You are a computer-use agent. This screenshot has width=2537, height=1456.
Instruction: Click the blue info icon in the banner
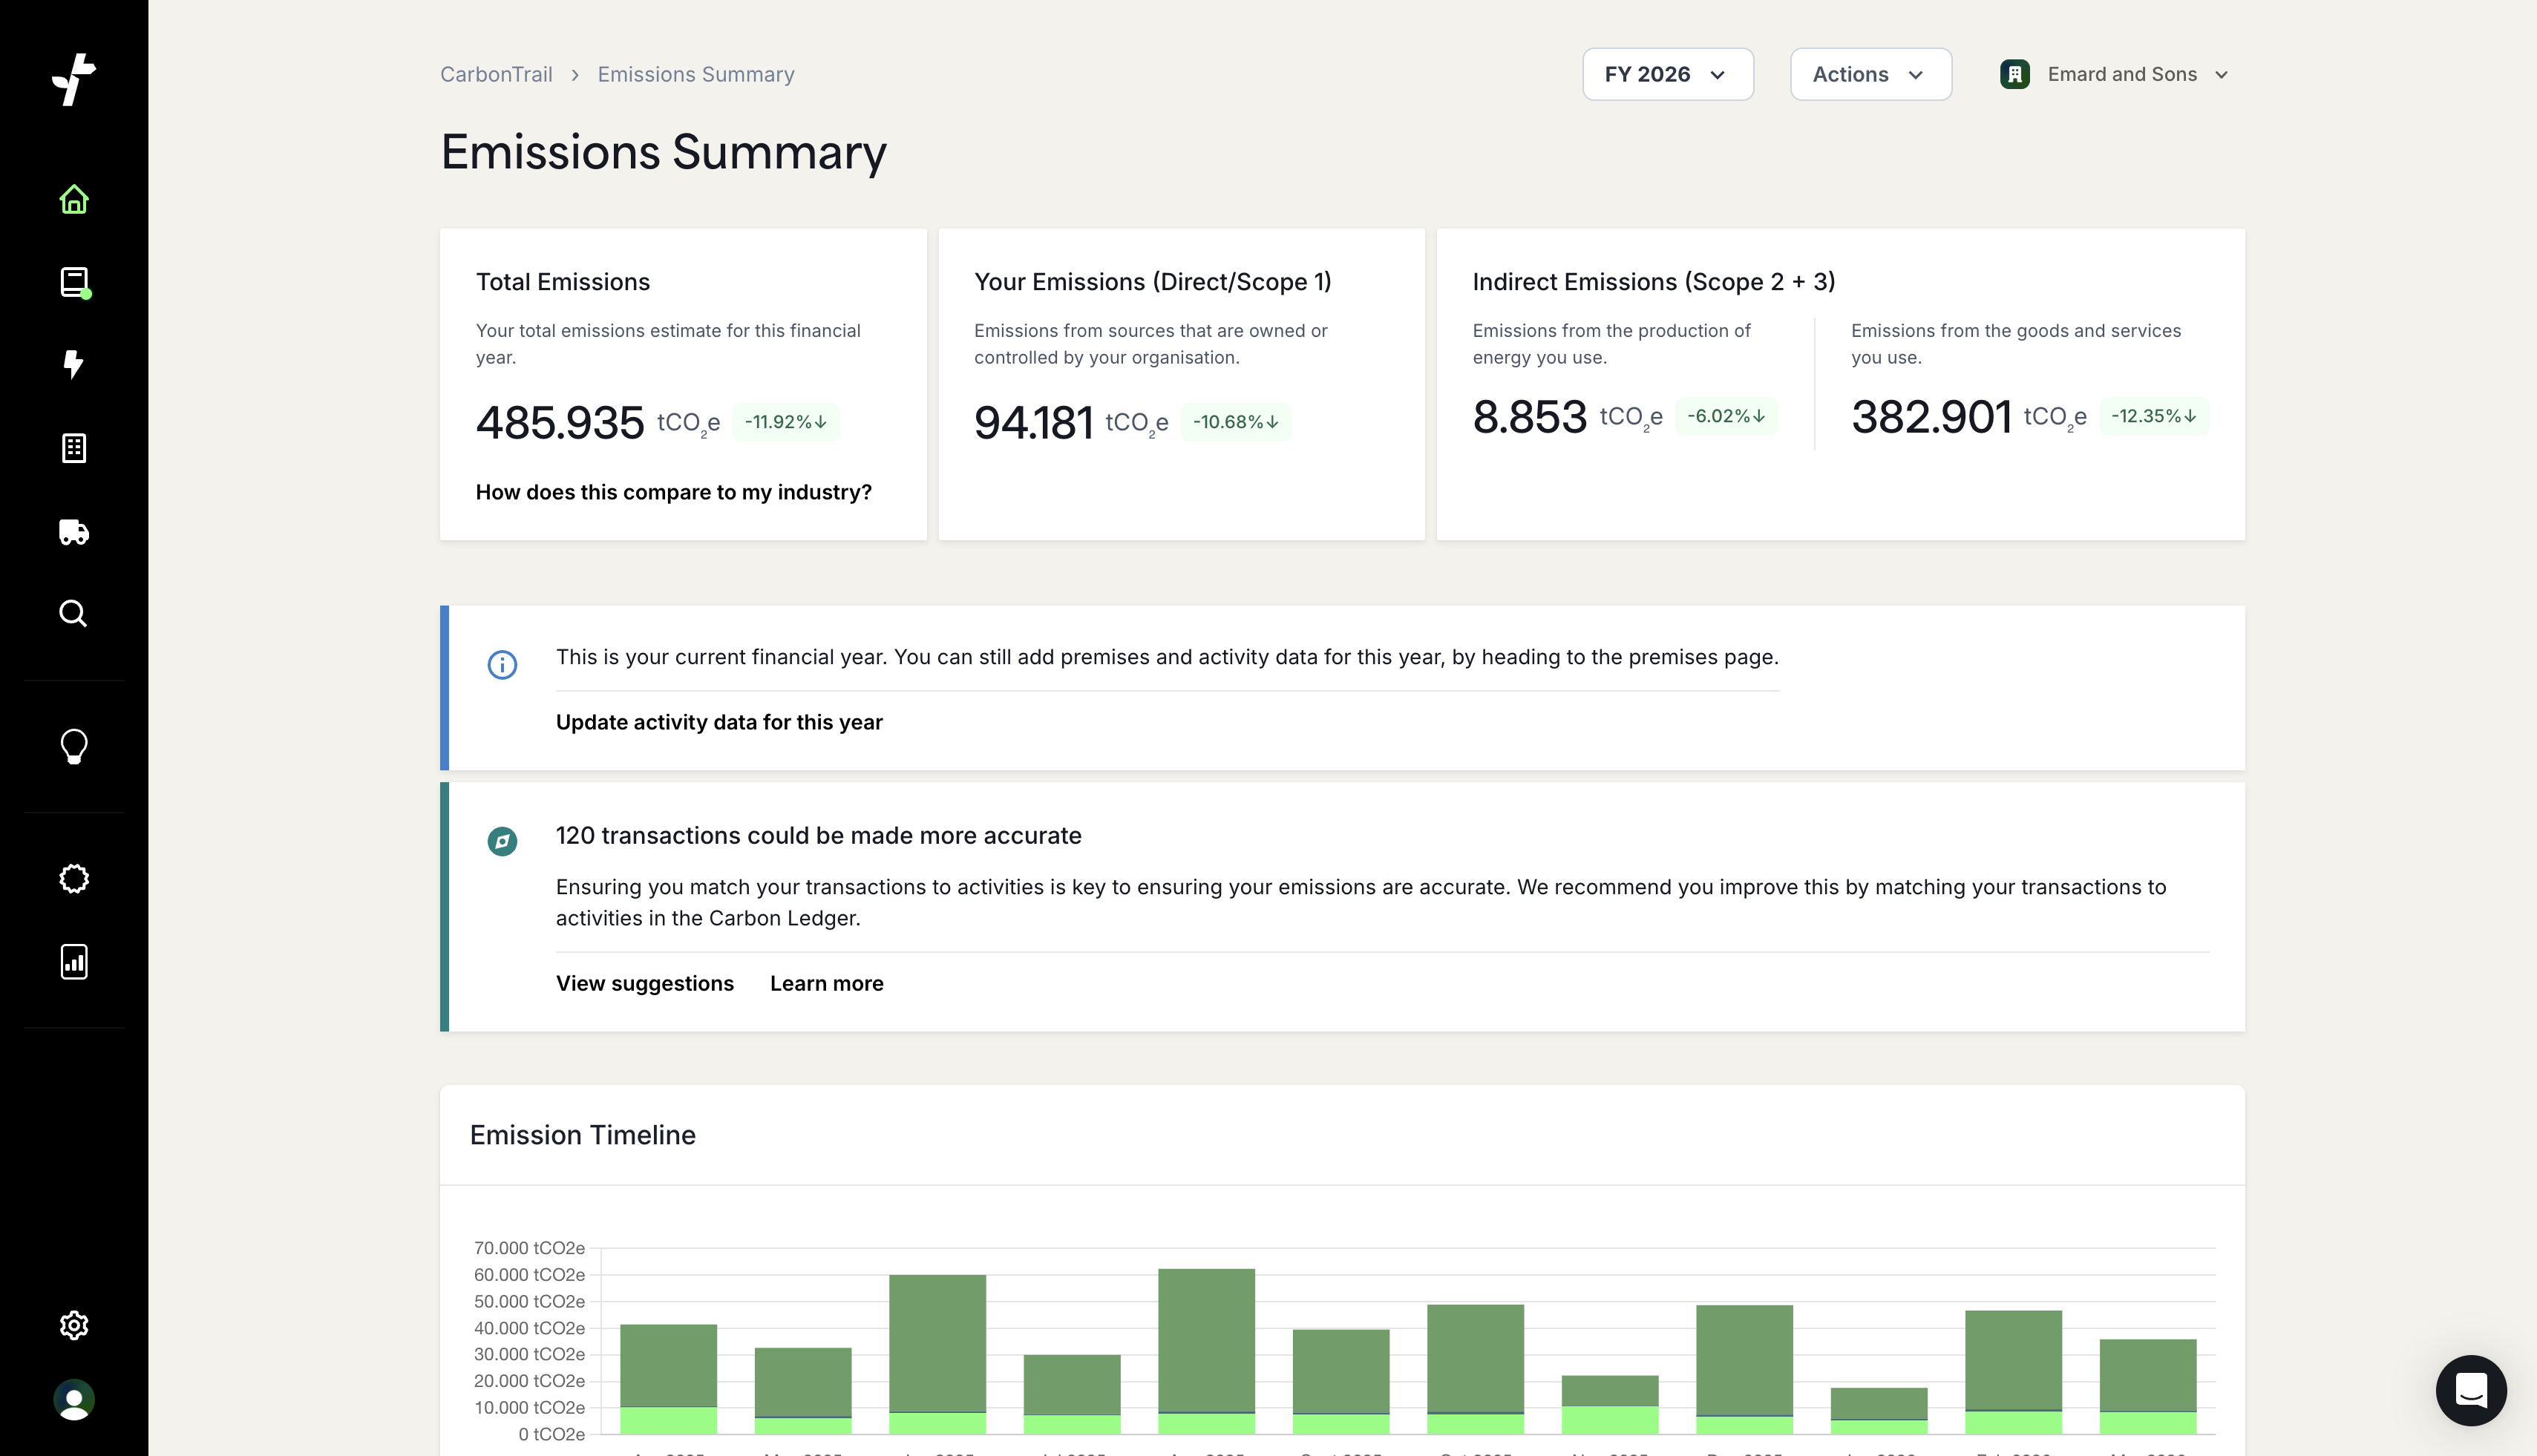tap(503, 664)
